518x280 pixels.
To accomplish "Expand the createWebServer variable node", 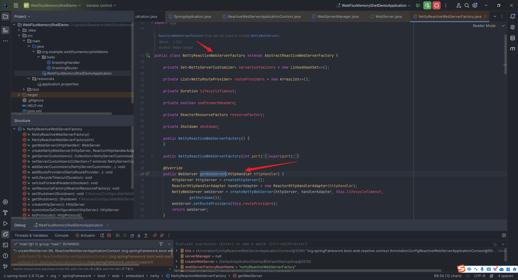I will pyautogui.click(x=177, y=261).
